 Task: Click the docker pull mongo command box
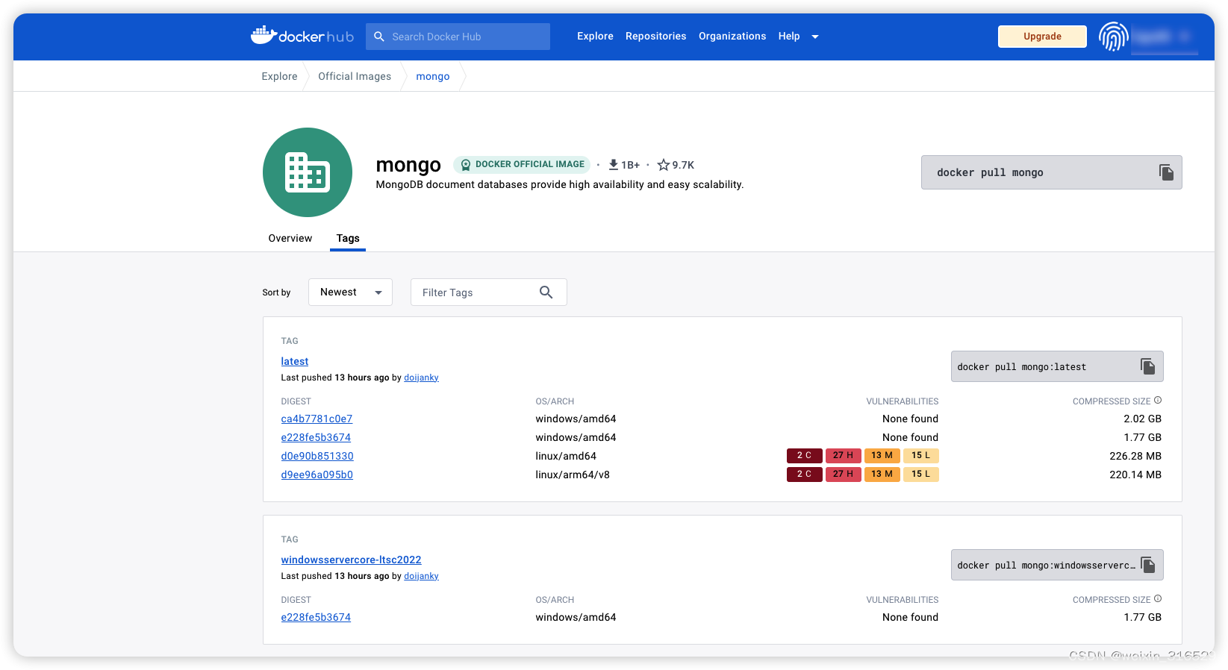1051,172
